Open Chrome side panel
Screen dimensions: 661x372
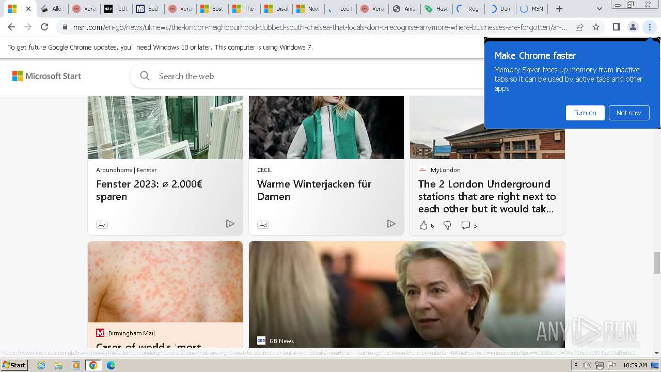[617, 27]
